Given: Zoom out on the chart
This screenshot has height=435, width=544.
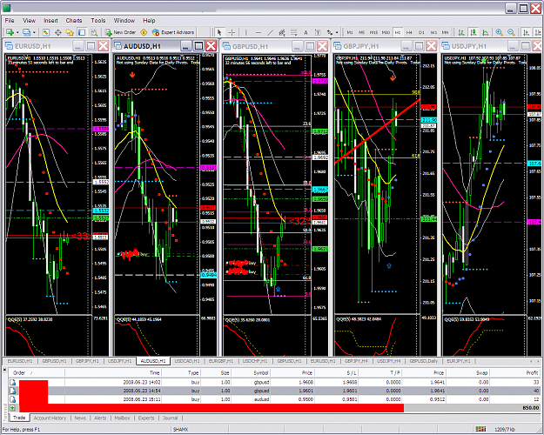Looking at the screenshot, I should point(511,32).
